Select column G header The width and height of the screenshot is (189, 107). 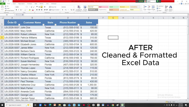113,18
